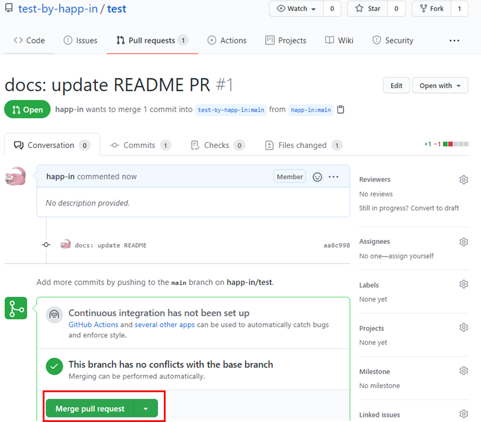This screenshot has height=422, width=481.
Task: Add a reaction with the smiley icon
Action: click(x=317, y=177)
